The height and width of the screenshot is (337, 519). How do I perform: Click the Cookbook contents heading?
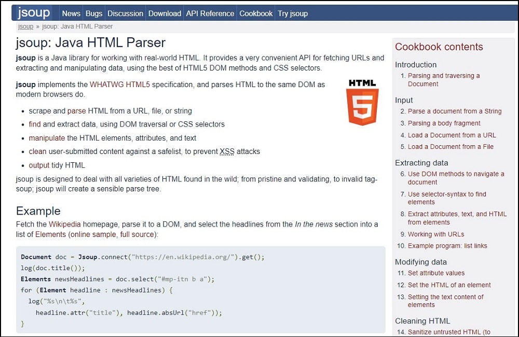pyautogui.click(x=439, y=47)
